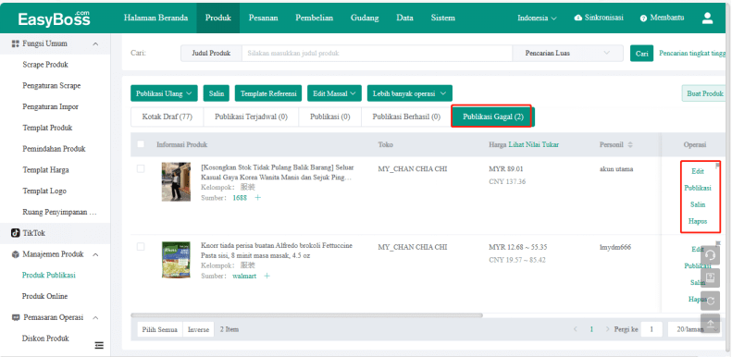Open Templat Harga in sidebar
732x357 pixels.
click(x=45, y=170)
